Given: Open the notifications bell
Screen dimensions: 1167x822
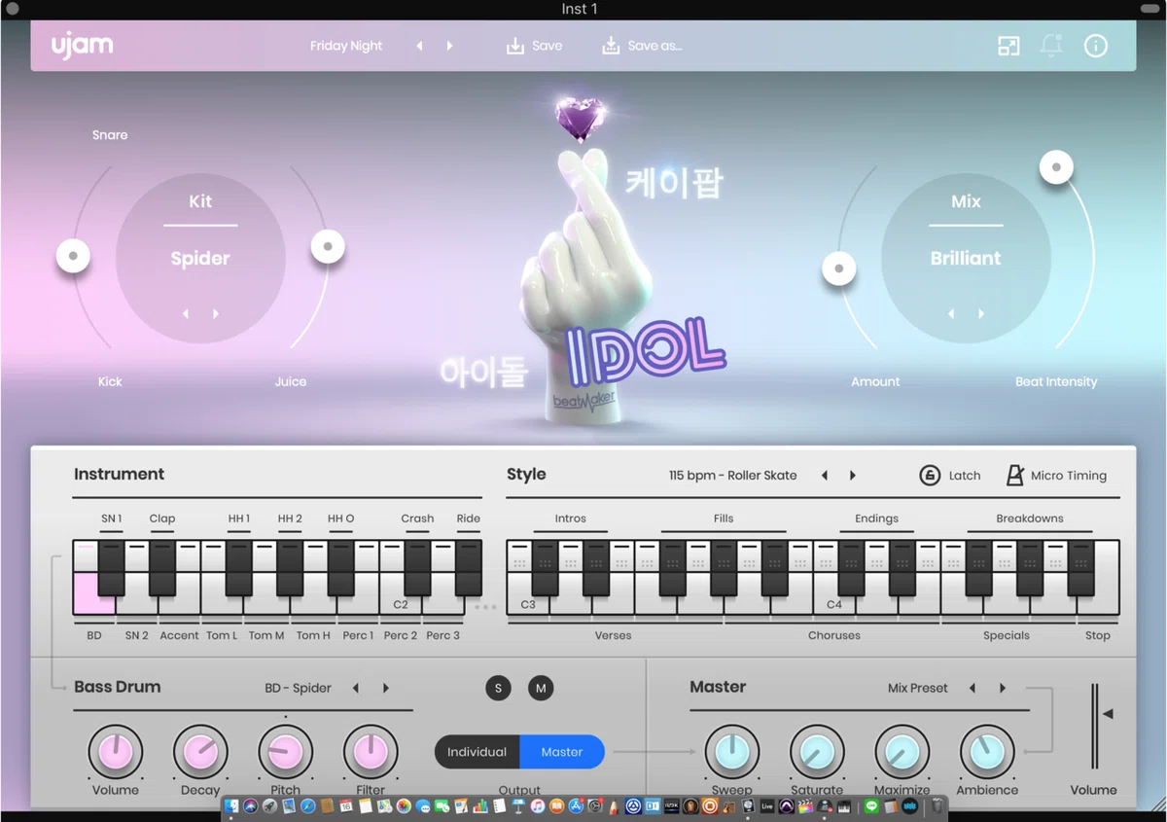Looking at the screenshot, I should click(x=1051, y=46).
